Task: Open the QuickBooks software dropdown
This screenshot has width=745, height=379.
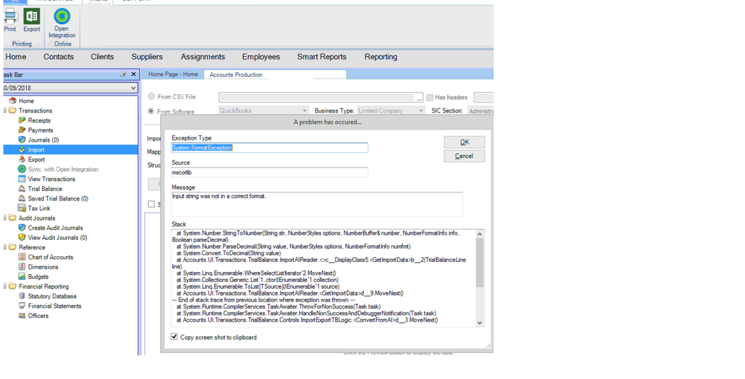Action: (305, 110)
